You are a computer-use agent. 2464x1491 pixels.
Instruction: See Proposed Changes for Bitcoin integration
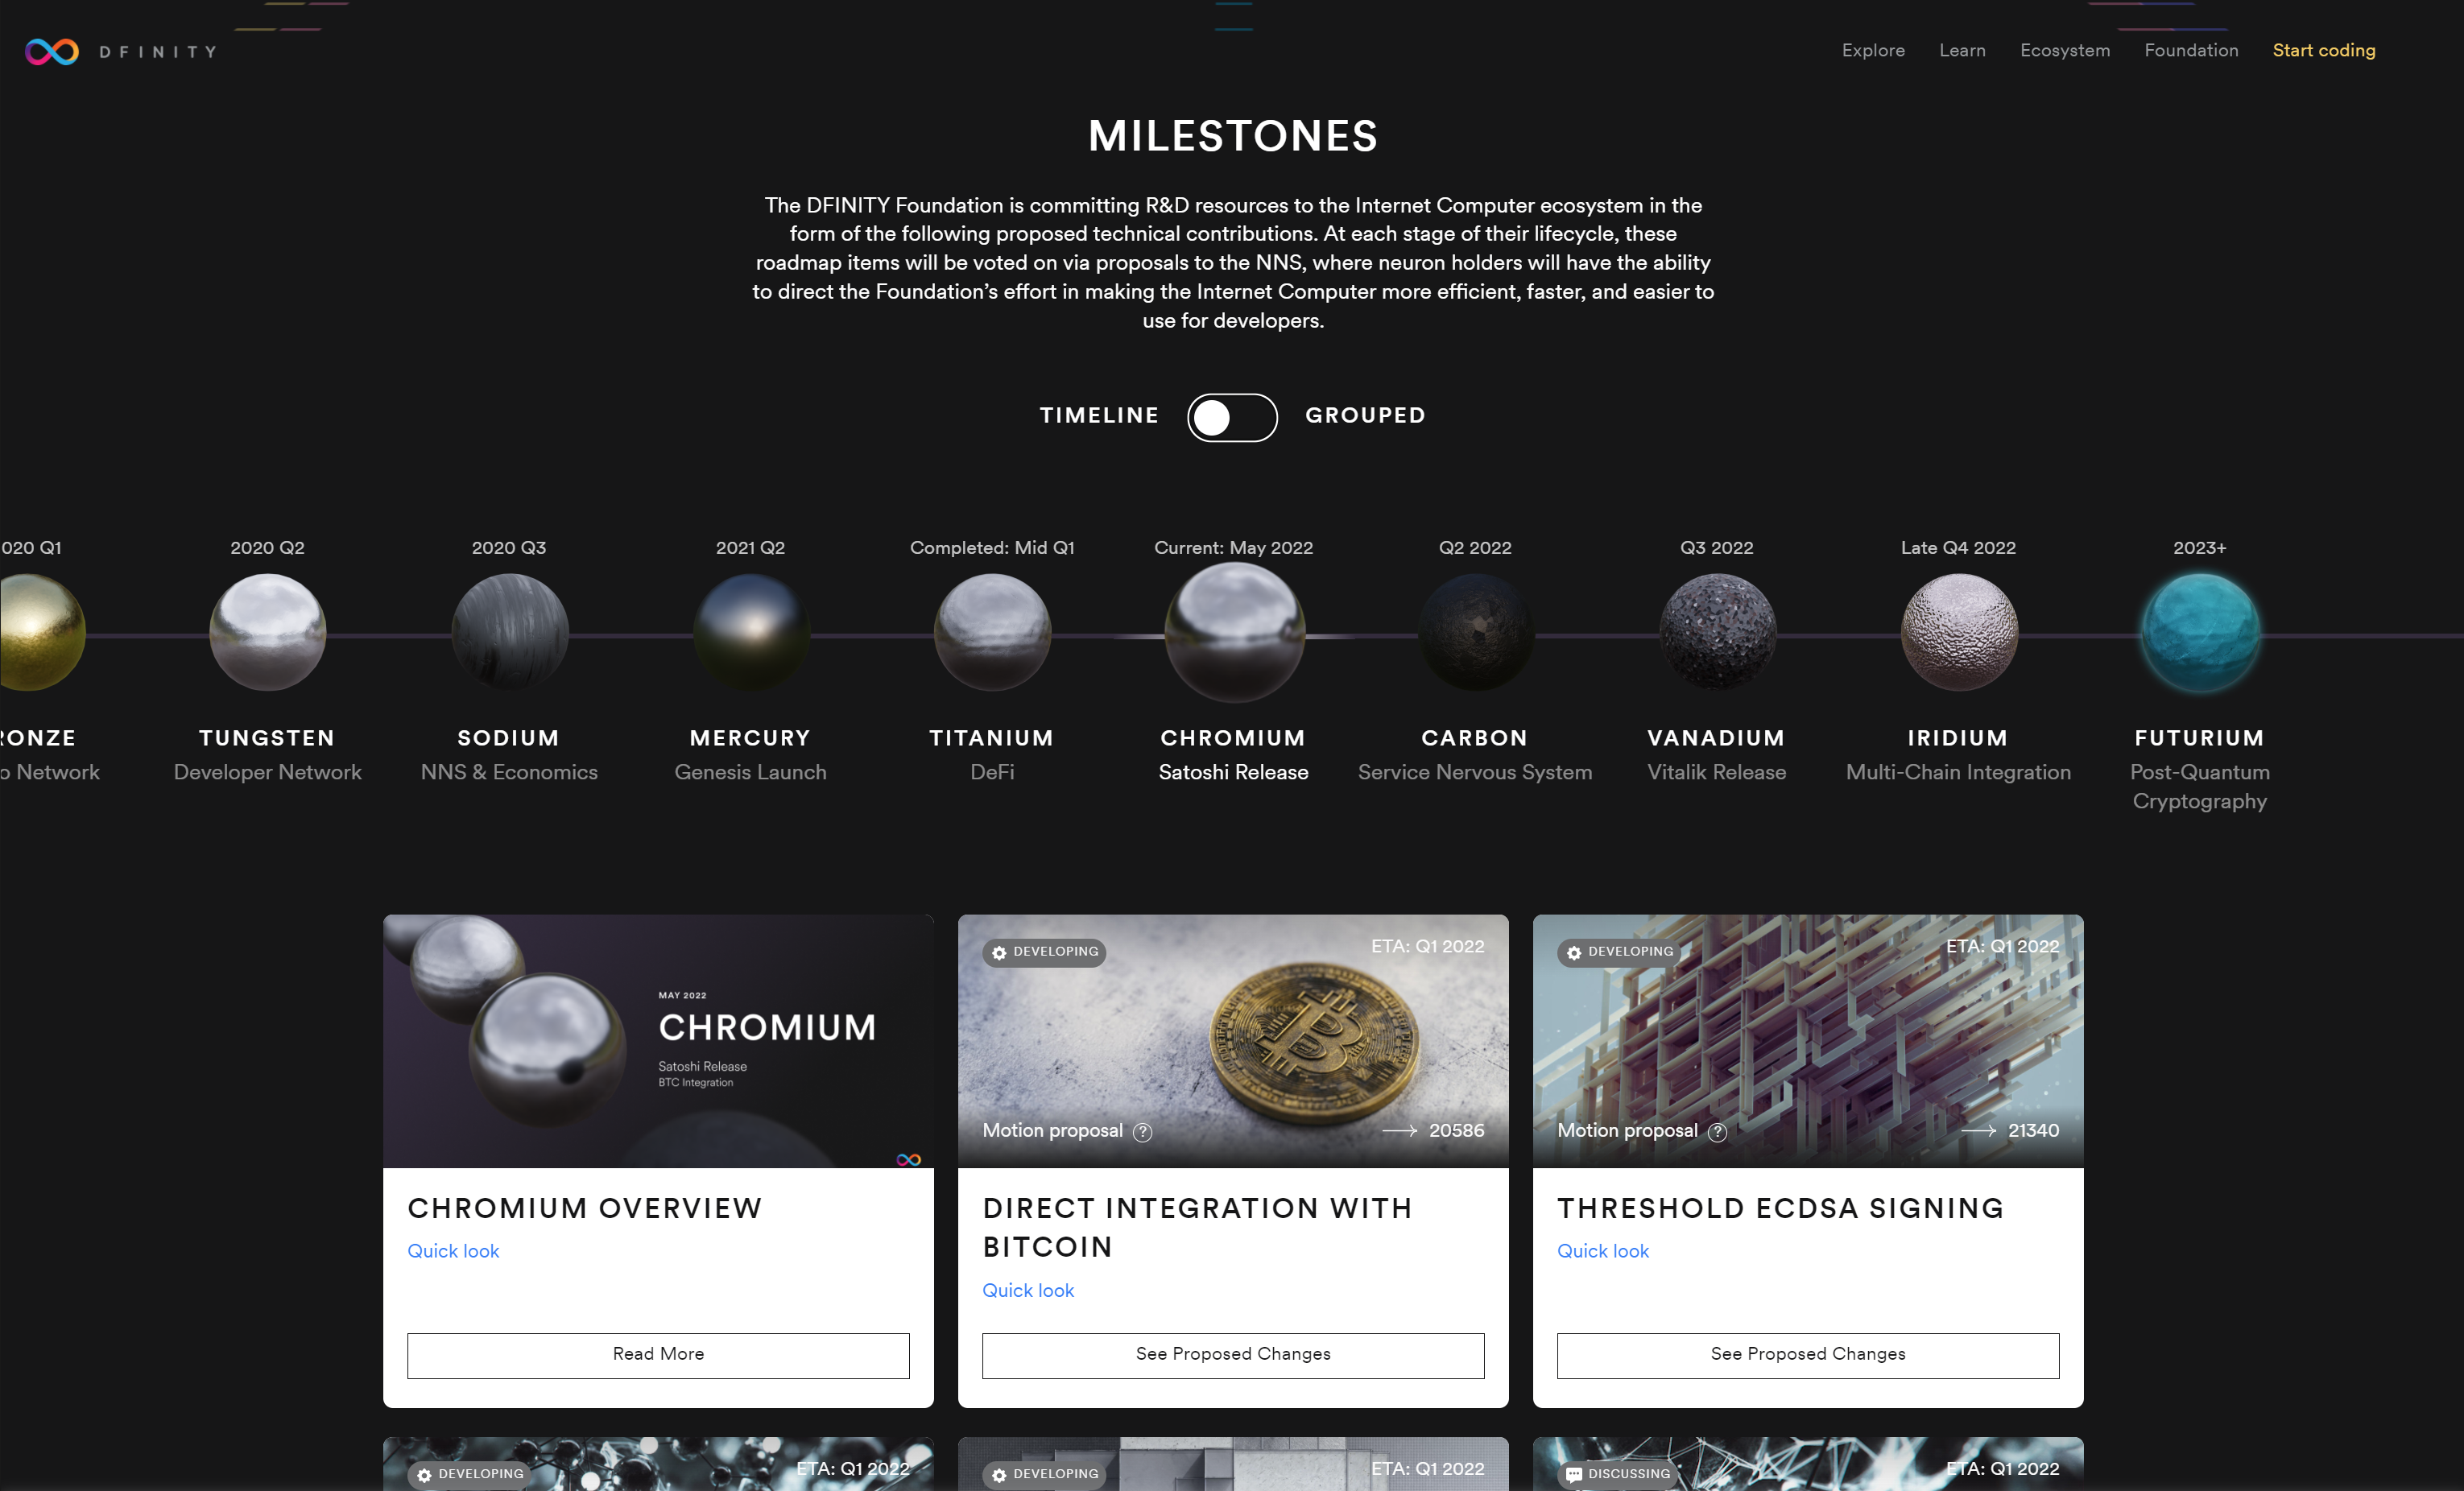click(x=1233, y=1355)
